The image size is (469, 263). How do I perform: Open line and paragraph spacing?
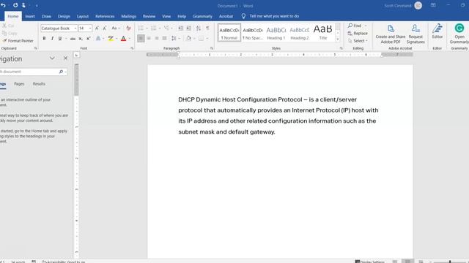coord(174,39)
